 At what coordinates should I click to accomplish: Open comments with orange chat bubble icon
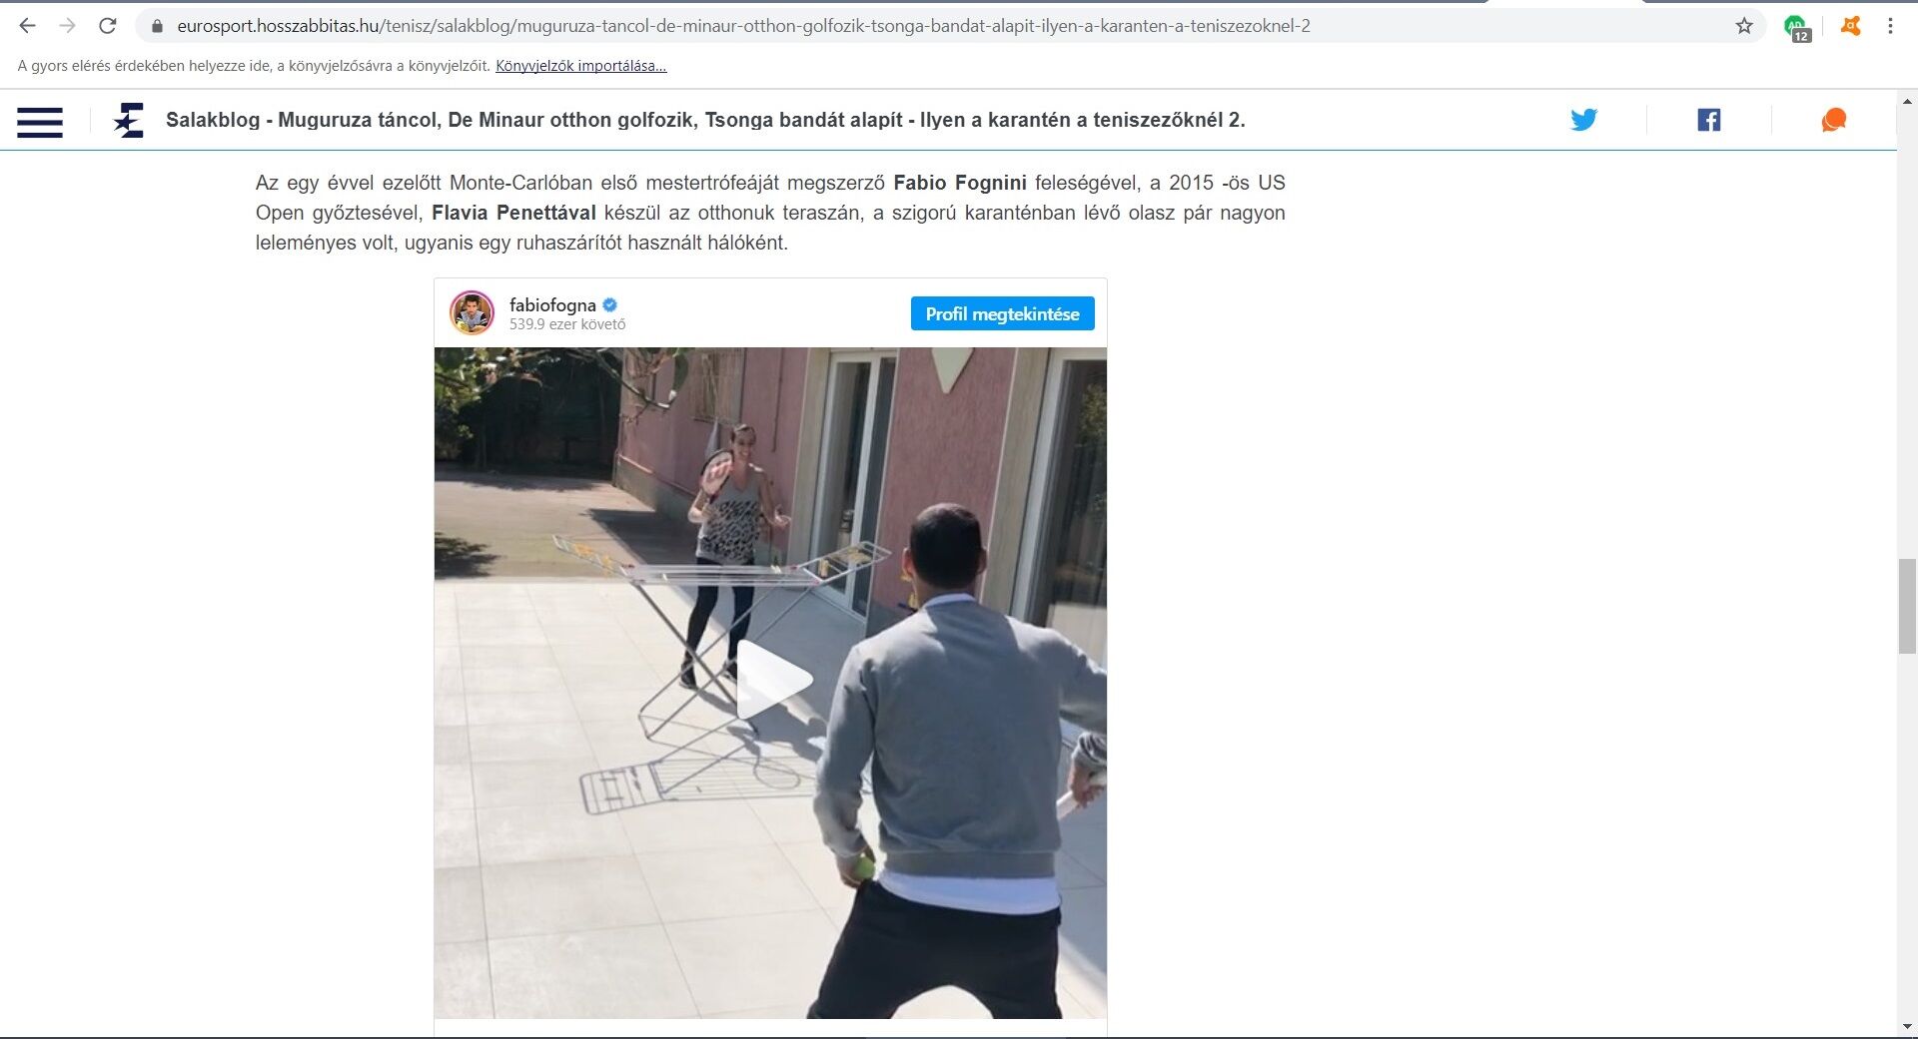pyautogui.click(x=1834, y=120)
